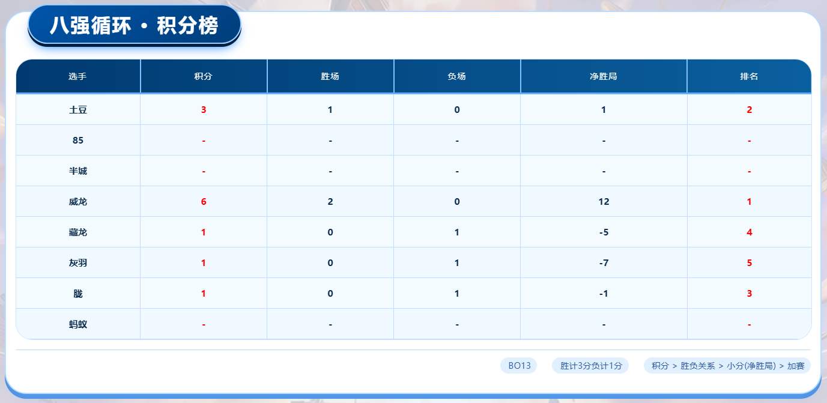Select player 85 in the table
This screenshot has height=403, width=827.
(x=78, y=141)
